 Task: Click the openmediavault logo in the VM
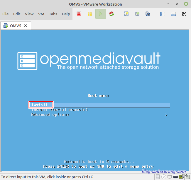pos(89,61)
